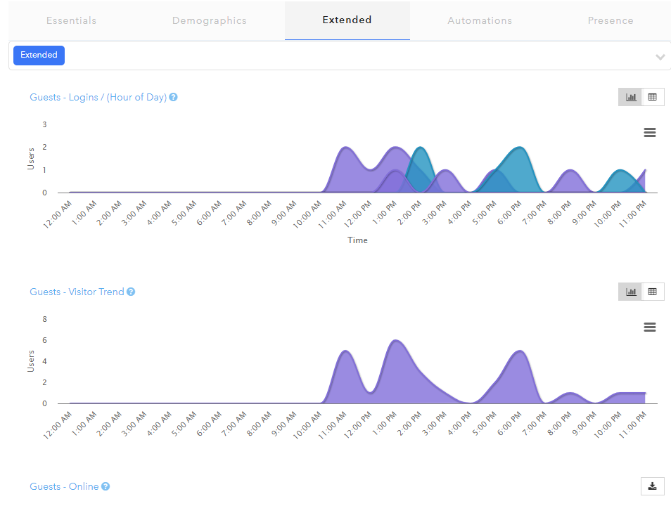Select the Extended tab
The width and height of the screenshot is (671, 513).
[x=347, y=20]
